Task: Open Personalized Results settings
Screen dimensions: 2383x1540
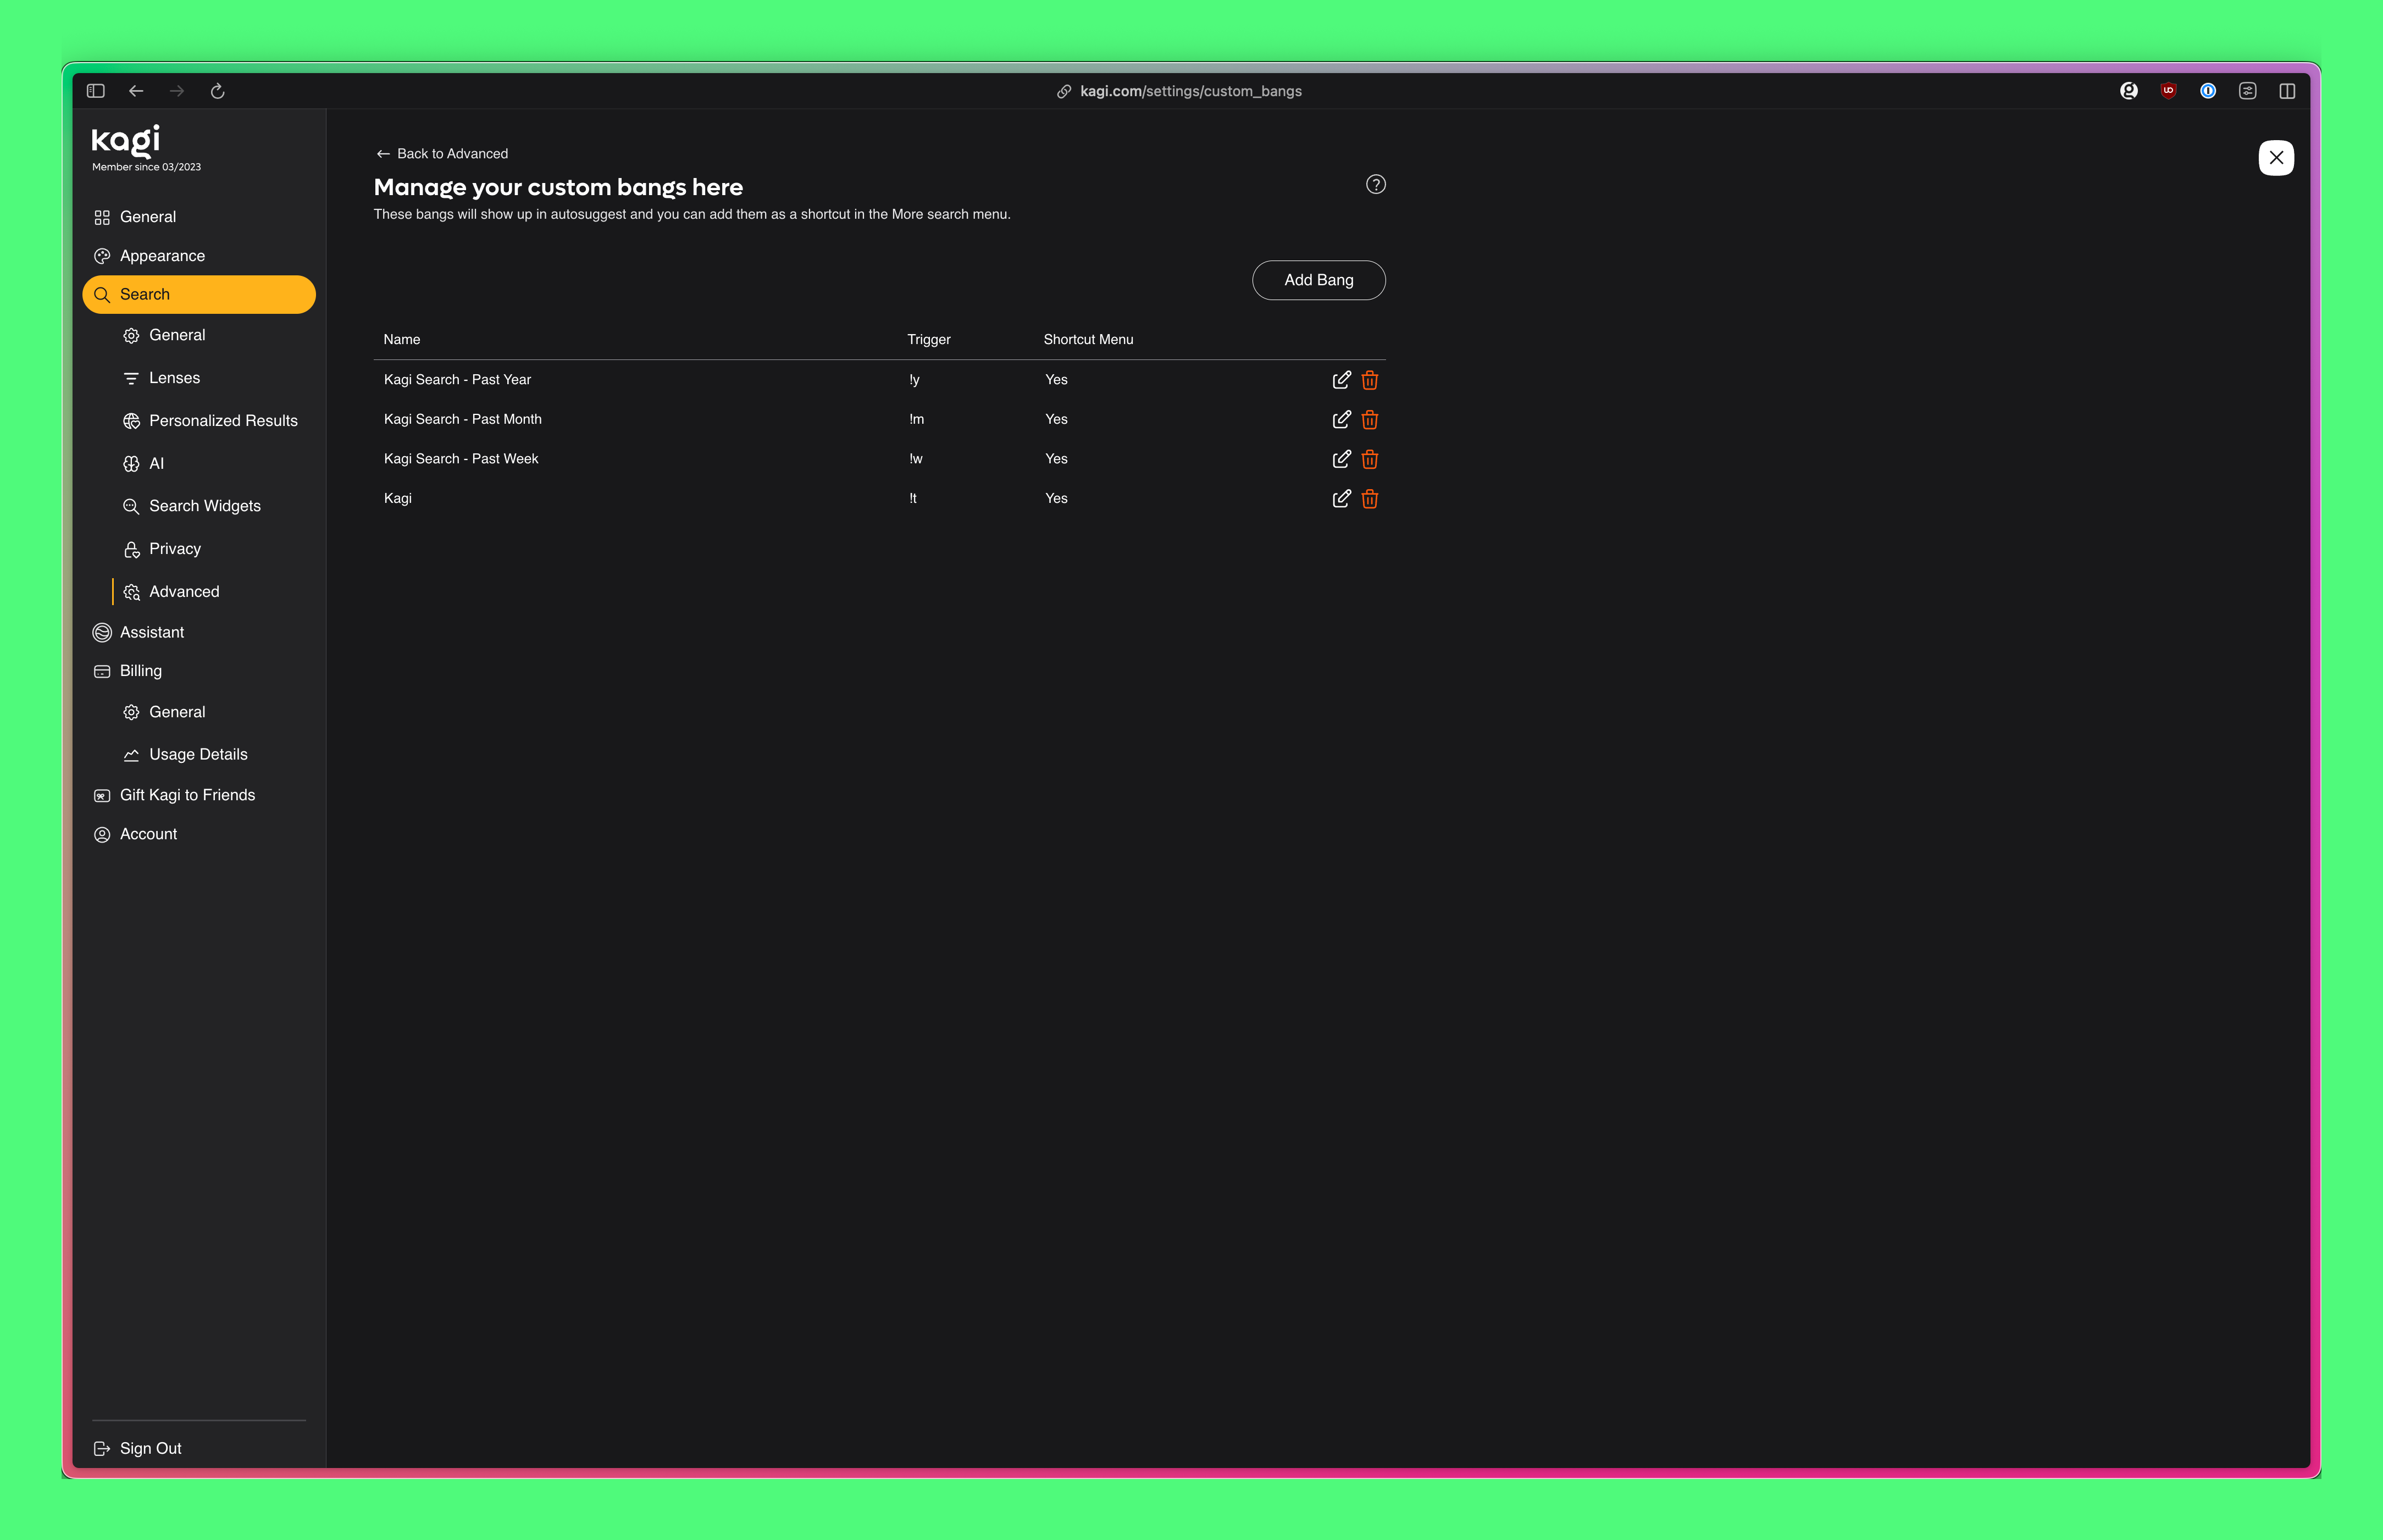Action: point(222,421)
